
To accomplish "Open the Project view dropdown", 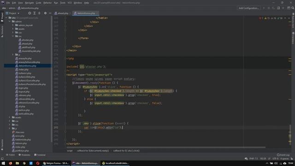I will (12, 13).
